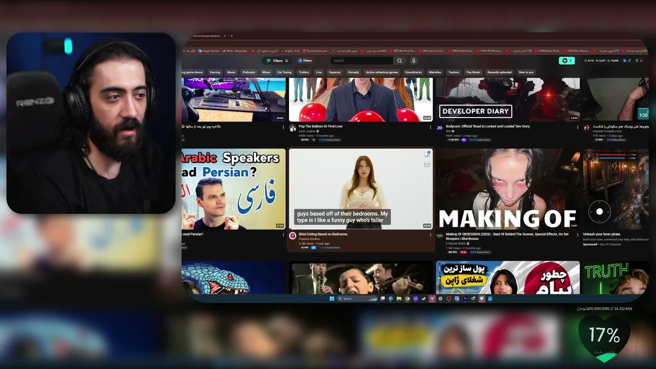Screen dimensions: 656x369
Task: Toggle the teal extension pill button
Action: (x=567, y=60)
